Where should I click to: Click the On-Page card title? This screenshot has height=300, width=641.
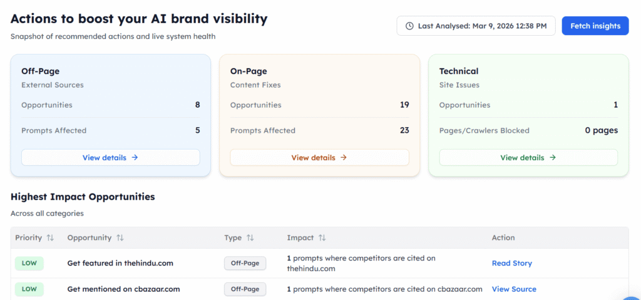[x=249, y=71]
